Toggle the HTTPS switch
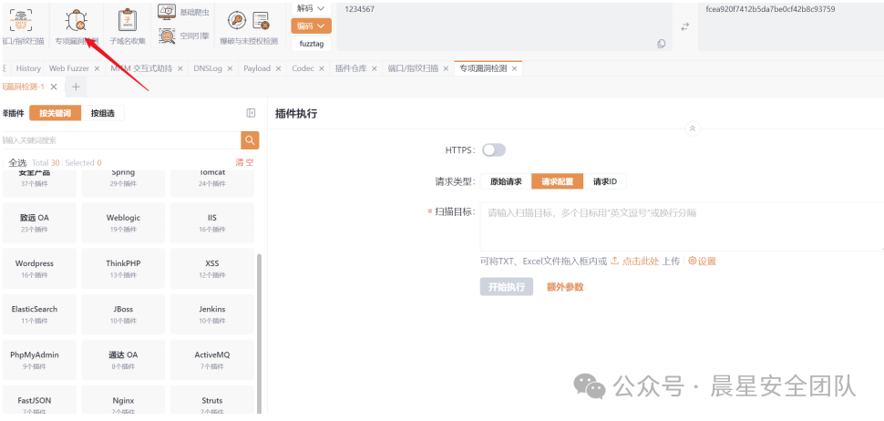884x421 pixels. [493, 149]
